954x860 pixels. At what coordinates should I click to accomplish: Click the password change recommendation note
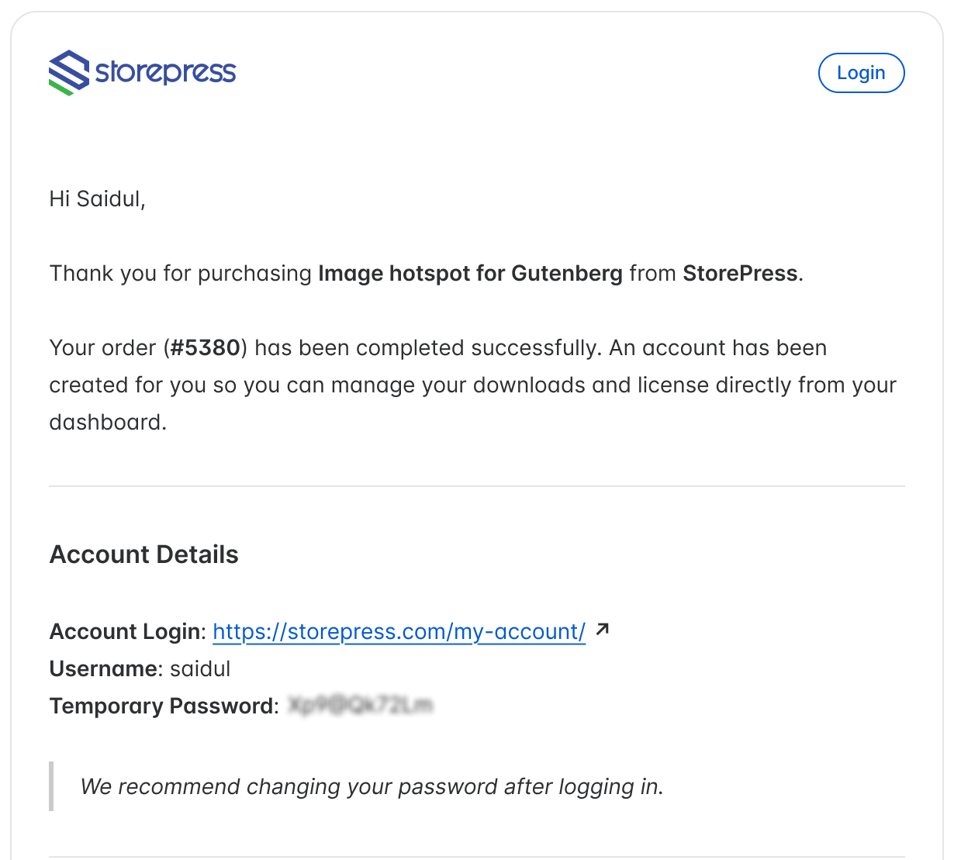pyautogui.click(x=372, y=786)
